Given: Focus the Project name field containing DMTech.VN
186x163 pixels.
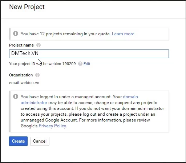Looking at the screenshot, I should click(89, 54).
